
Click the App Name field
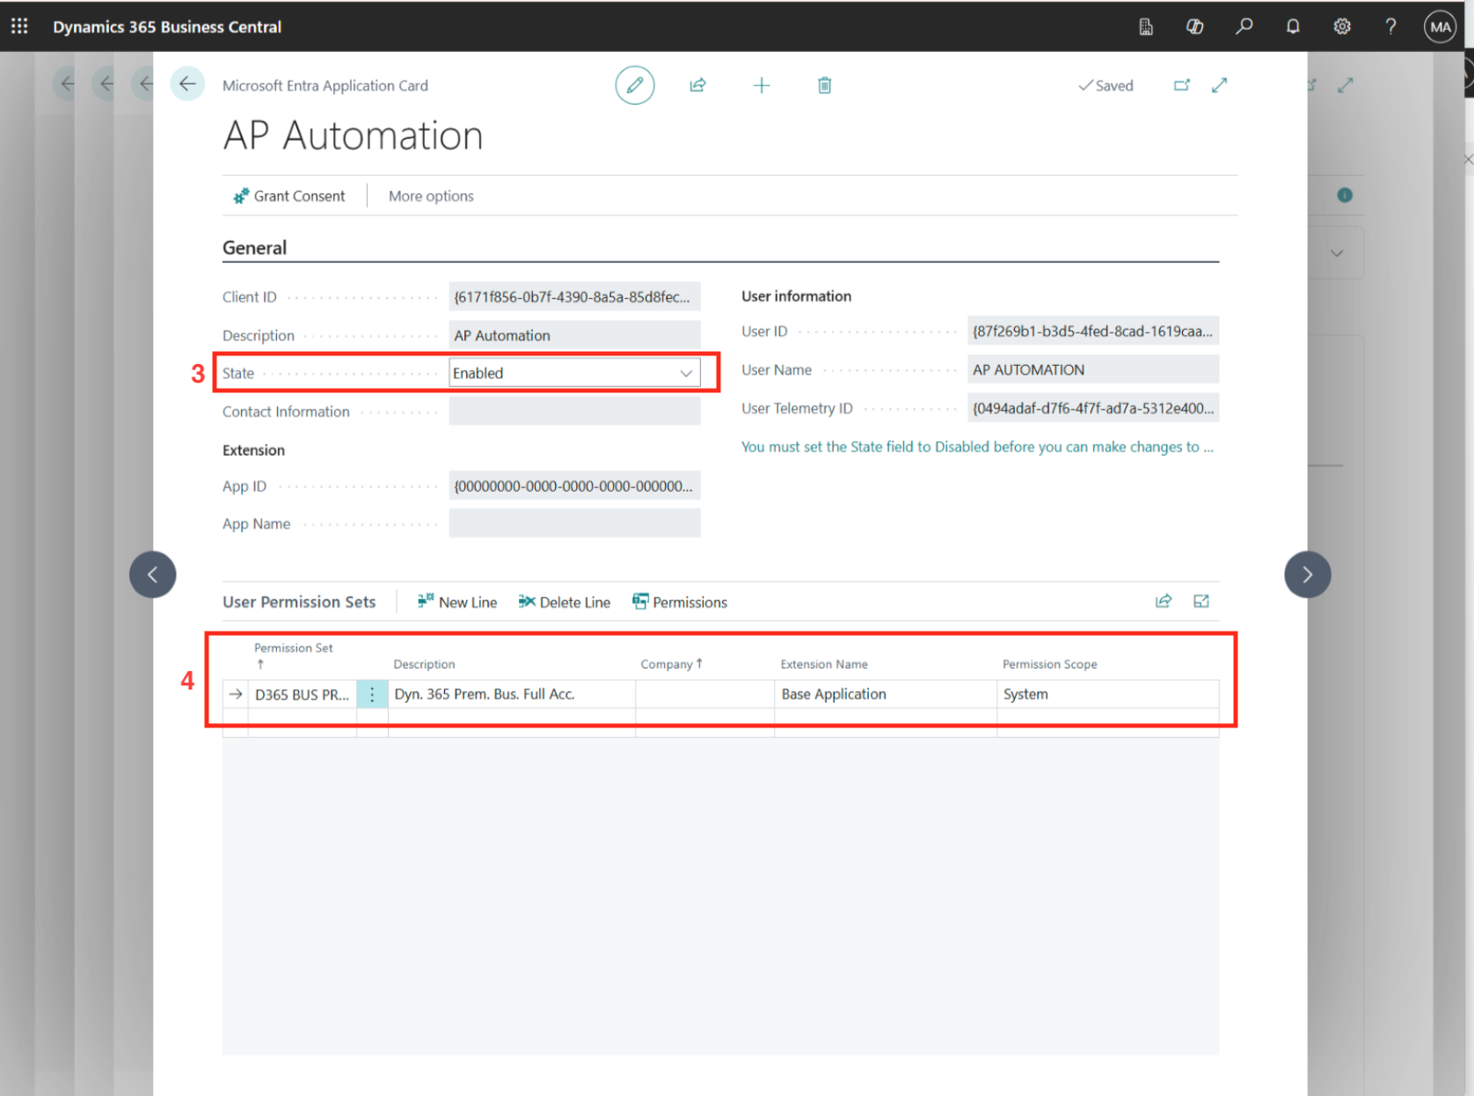tap(574, 523)
